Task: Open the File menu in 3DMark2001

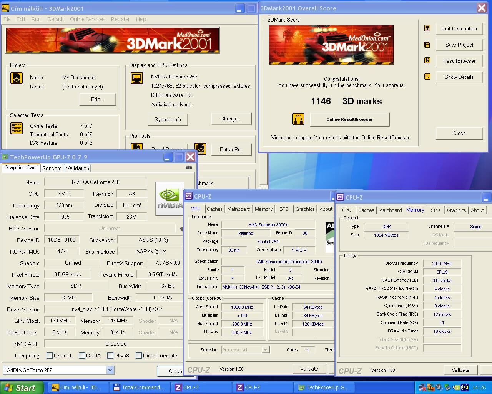Action: click(x=7, y=19)
